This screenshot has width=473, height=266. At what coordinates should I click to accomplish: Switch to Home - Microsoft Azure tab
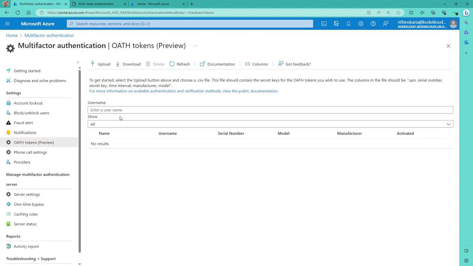coord(158,4)
